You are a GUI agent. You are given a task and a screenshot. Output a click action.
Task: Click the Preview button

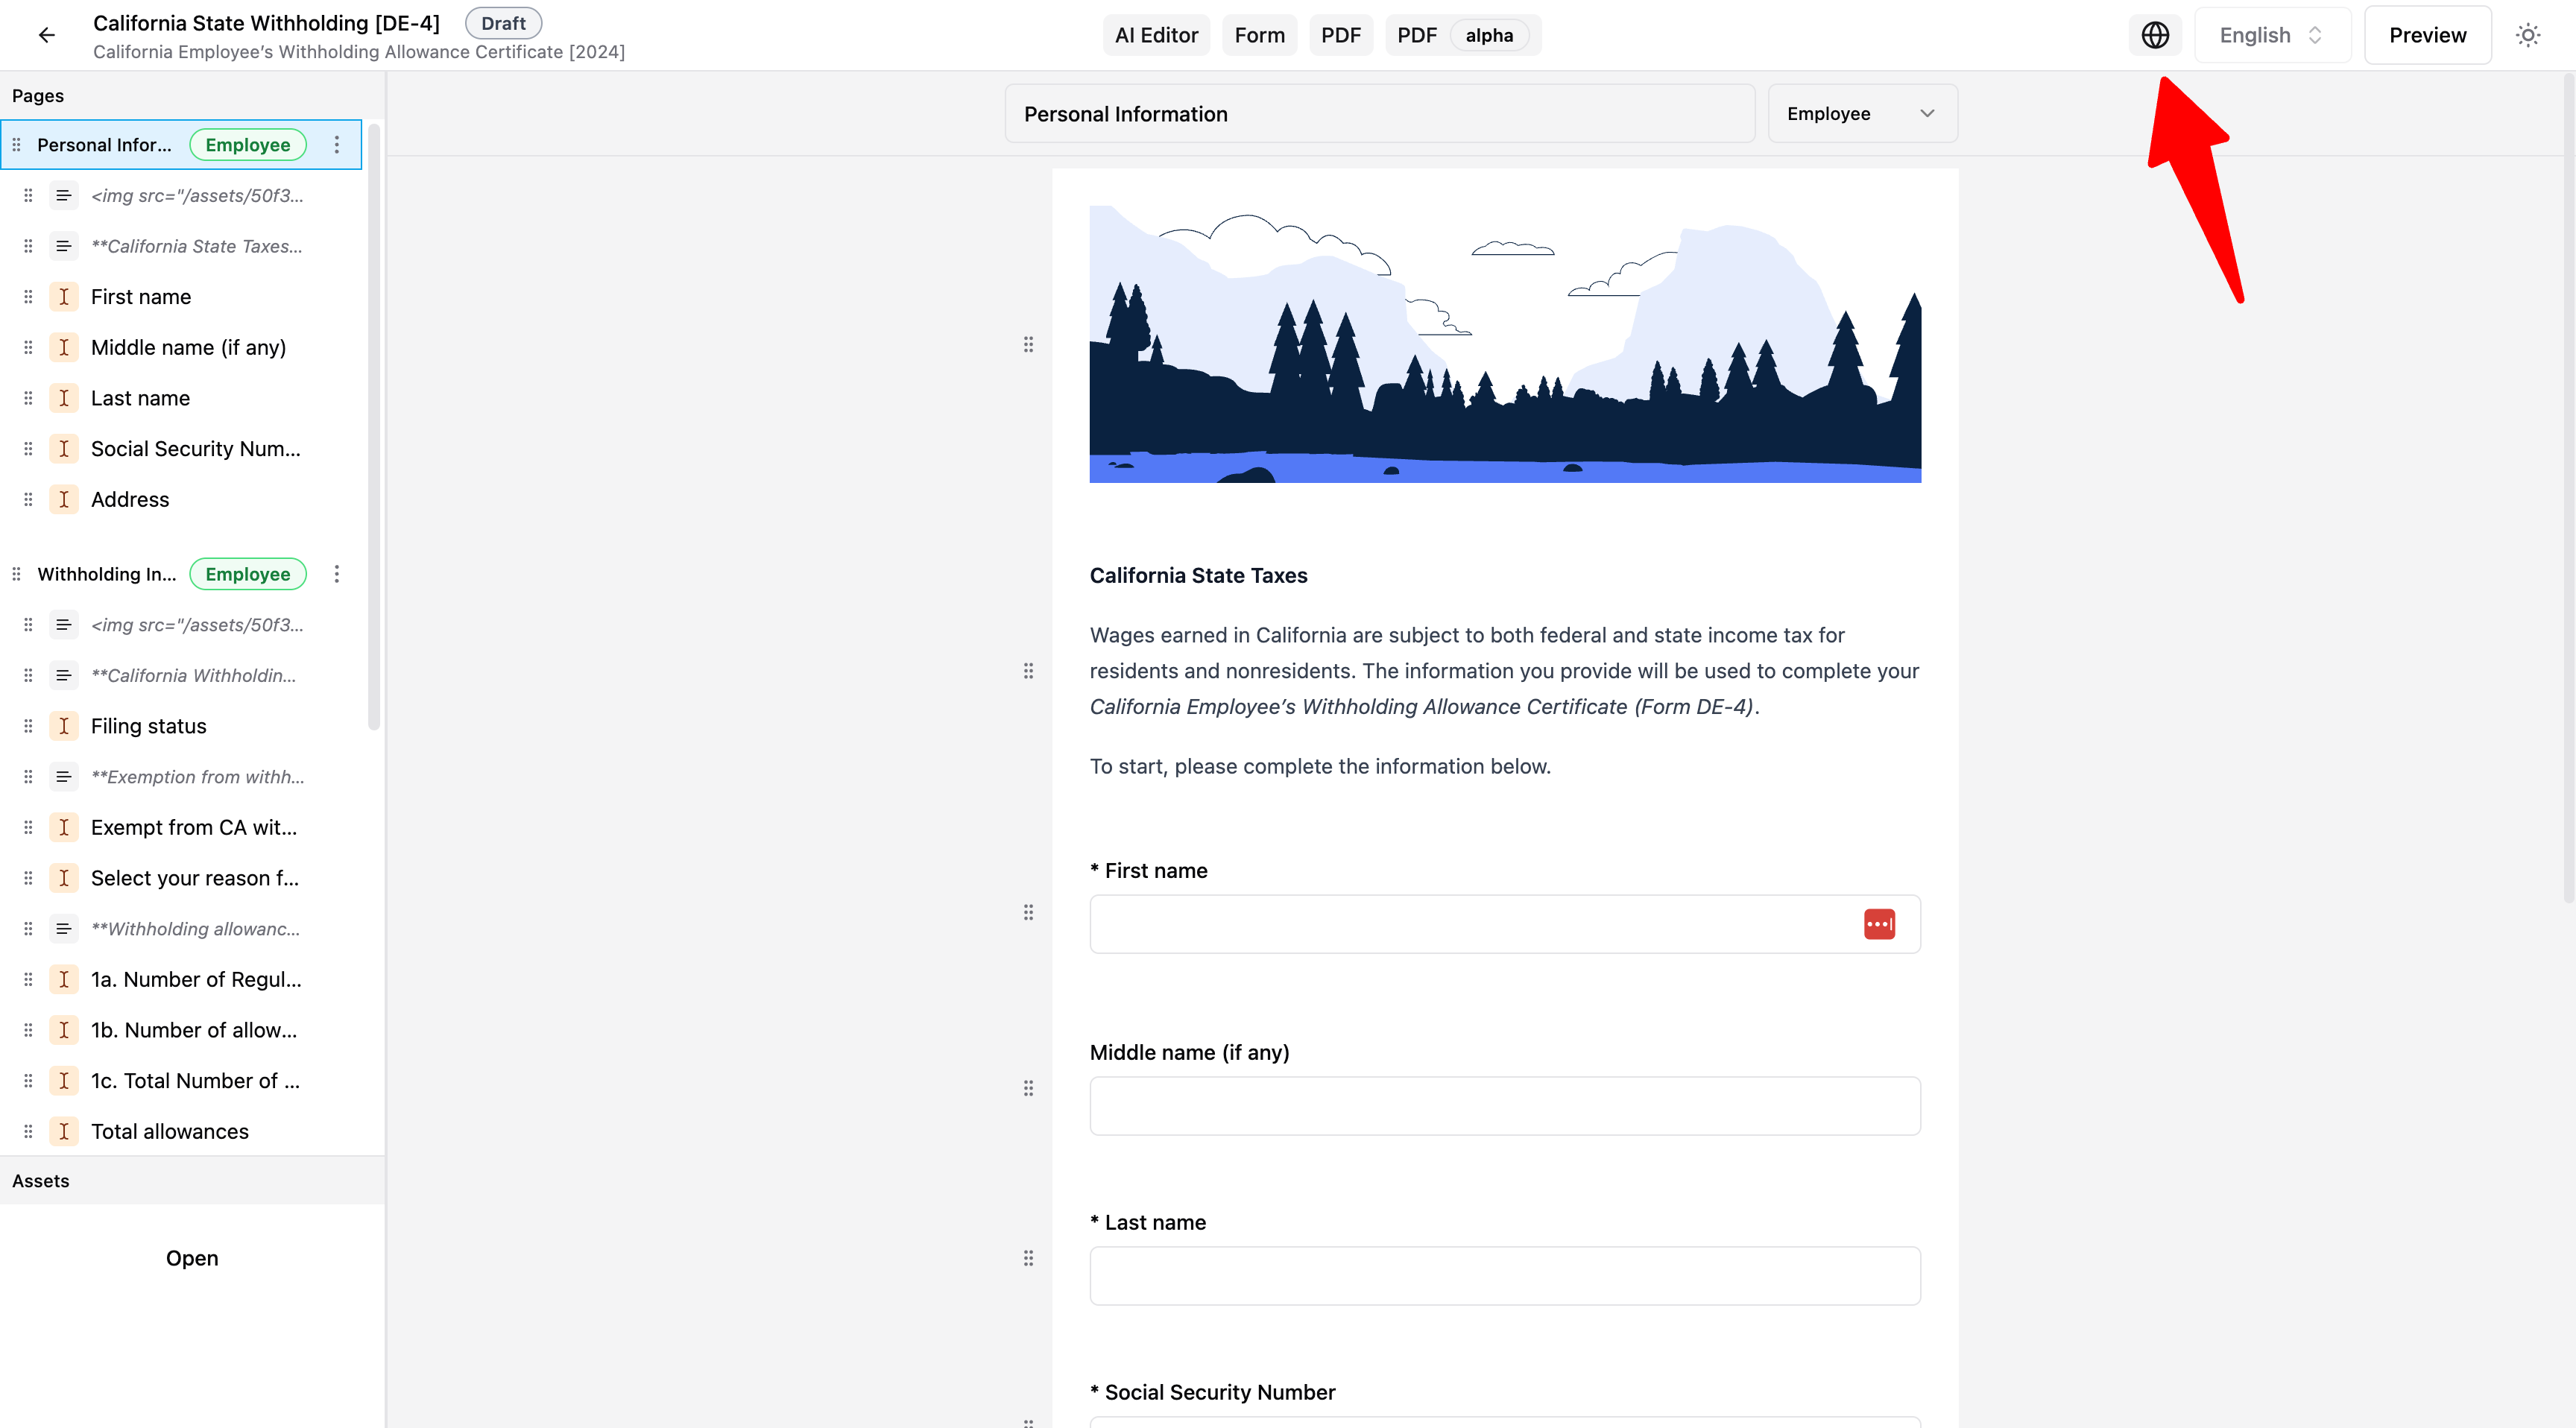(2427, 35)
